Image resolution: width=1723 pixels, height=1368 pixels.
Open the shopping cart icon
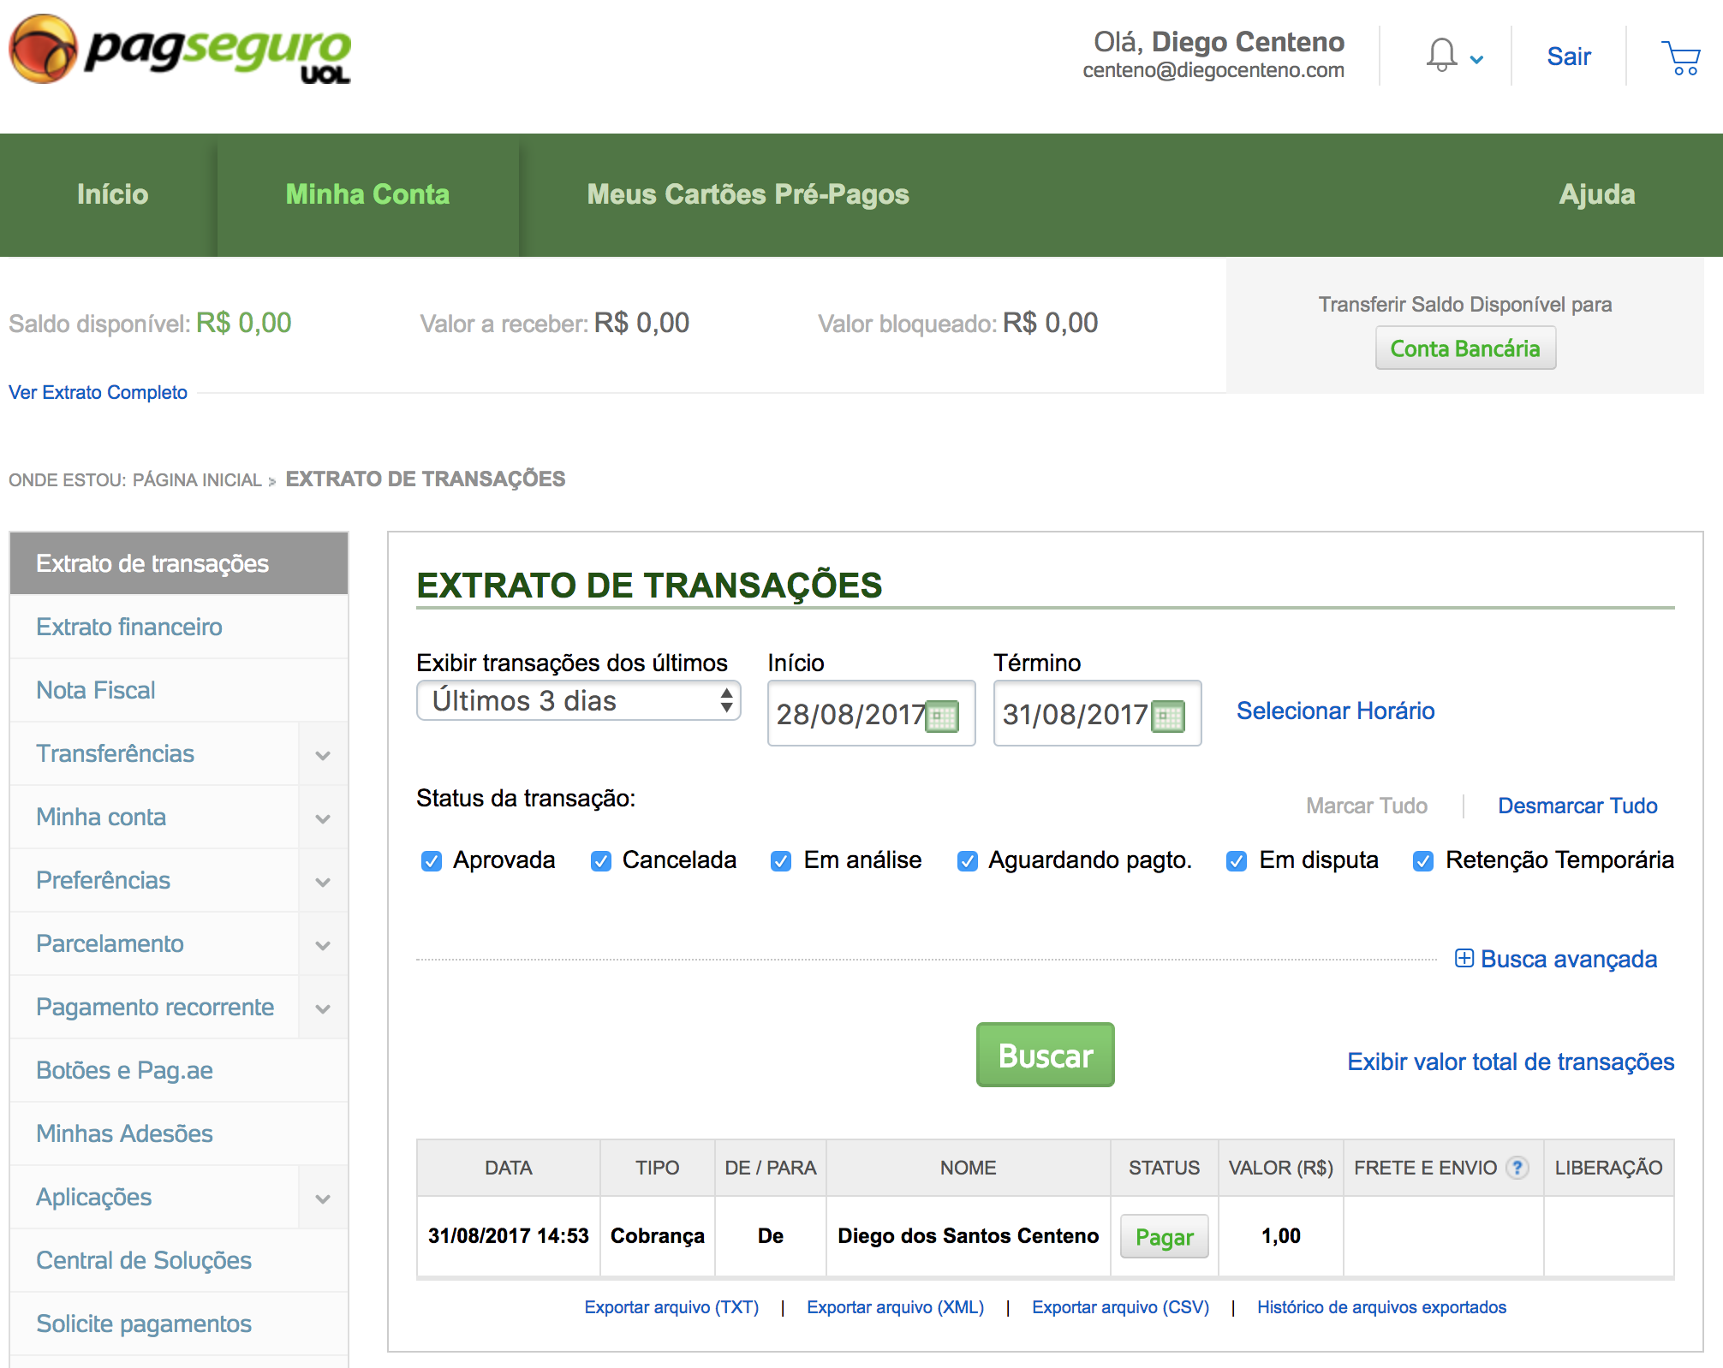coord(1681,57)
